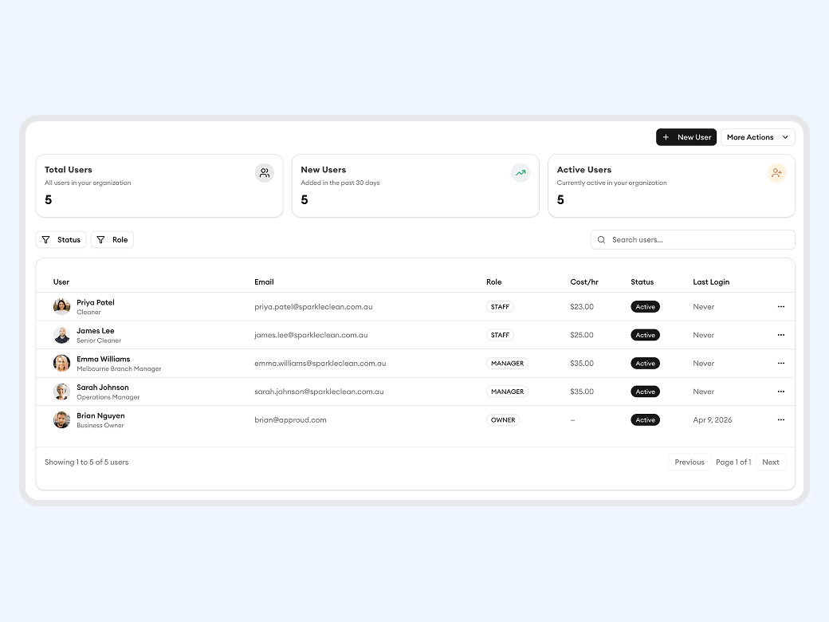Viewport: 829px width, 622px height.
Task: Click the New User button
Action: [x=686, y=137]
